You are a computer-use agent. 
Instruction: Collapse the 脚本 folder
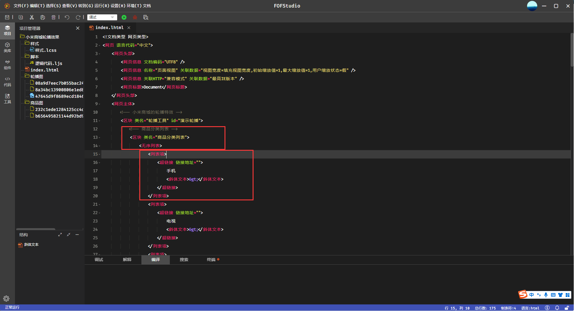point(27,56)
